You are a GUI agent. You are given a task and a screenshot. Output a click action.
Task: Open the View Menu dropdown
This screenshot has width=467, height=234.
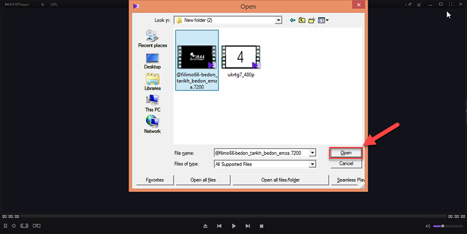pos(323,20)
